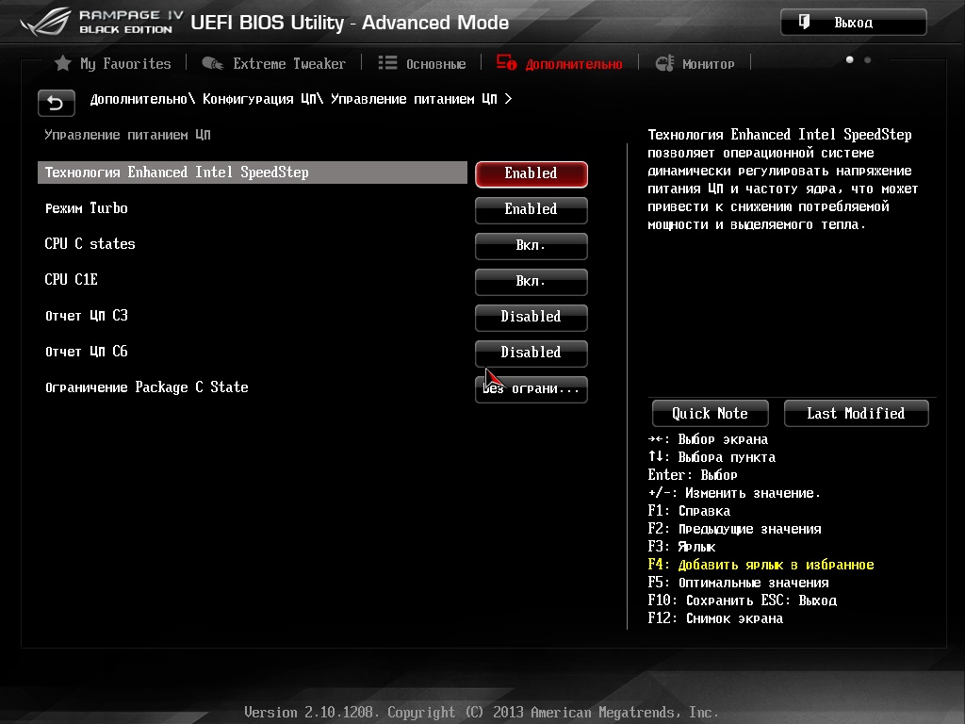
Task: Click the Выход button
Action: (x=853, y=23)
